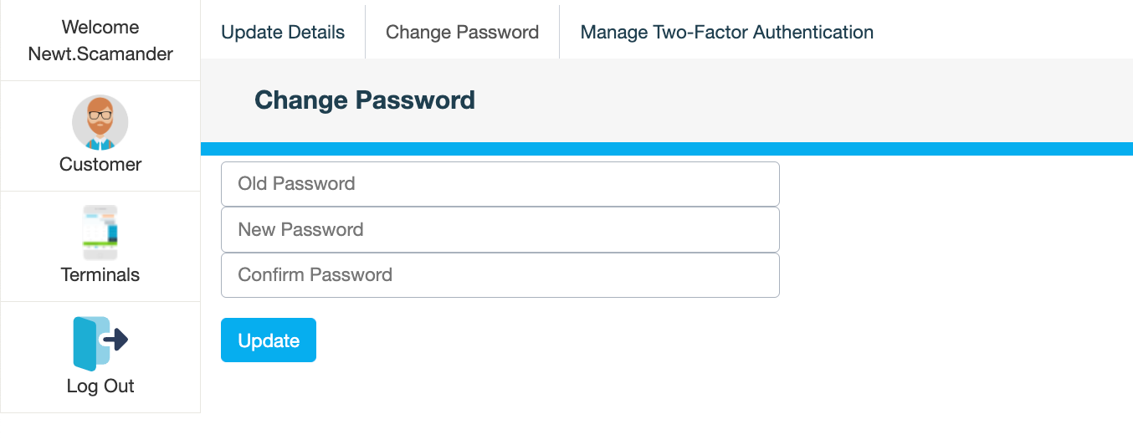Click the gray header panel beside heading
The width and height of the screenshot is (1133, 440).
[795, 100]
